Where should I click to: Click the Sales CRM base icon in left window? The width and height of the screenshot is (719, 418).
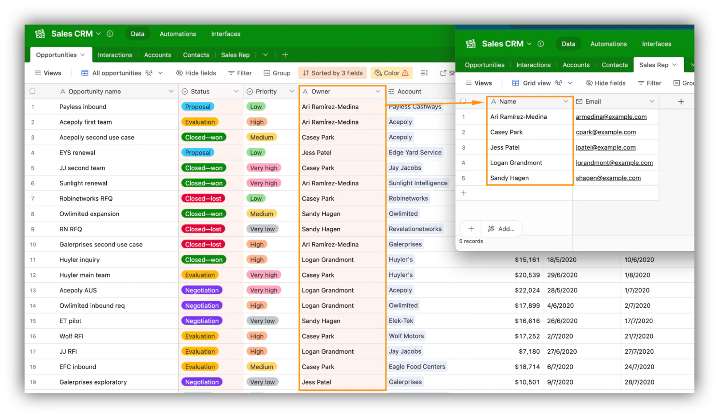pos(40,34)
